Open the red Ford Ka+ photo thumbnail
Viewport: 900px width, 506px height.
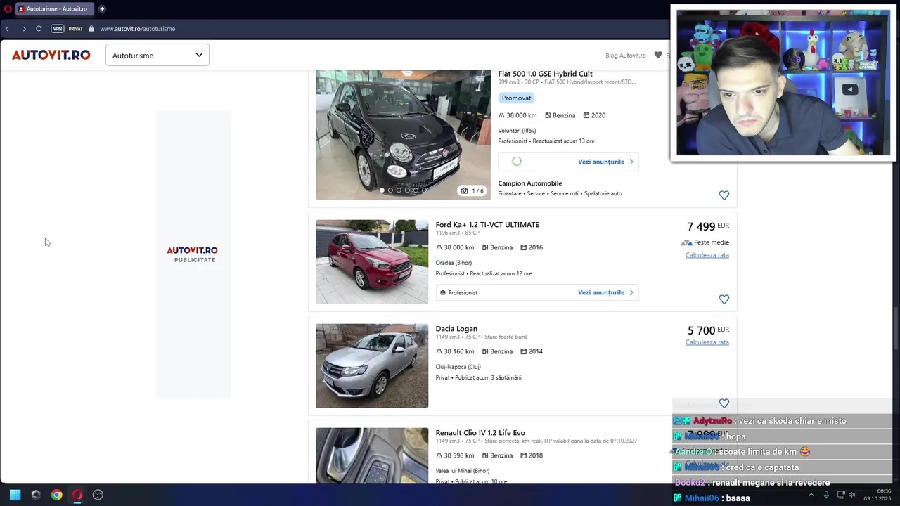pyautogui.click(x=371, y=261)
